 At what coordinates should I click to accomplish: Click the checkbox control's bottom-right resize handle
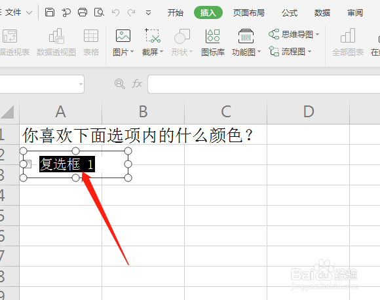click(128, 178)
